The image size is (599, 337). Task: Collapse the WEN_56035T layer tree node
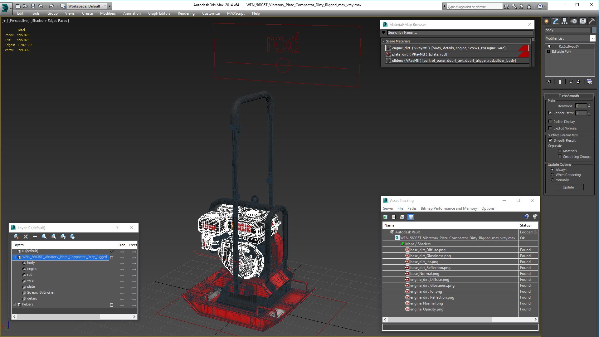coord(14,257)
